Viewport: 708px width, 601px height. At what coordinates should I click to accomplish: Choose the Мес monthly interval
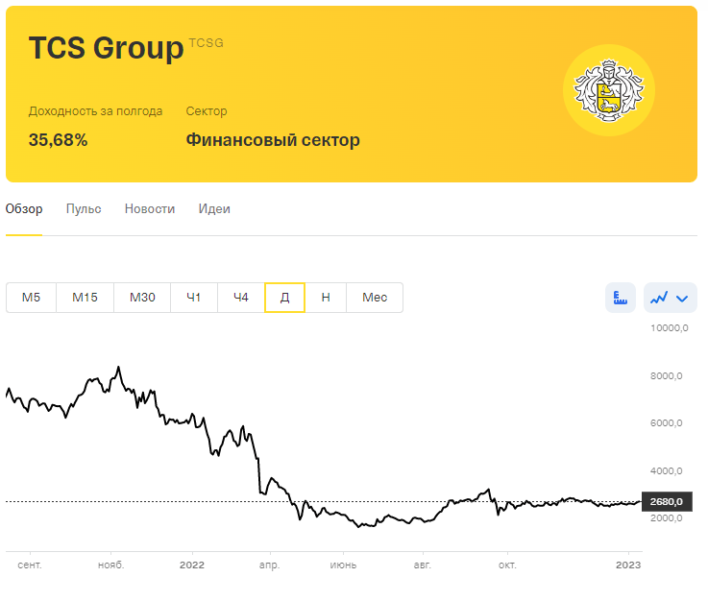tap(375, 298)
